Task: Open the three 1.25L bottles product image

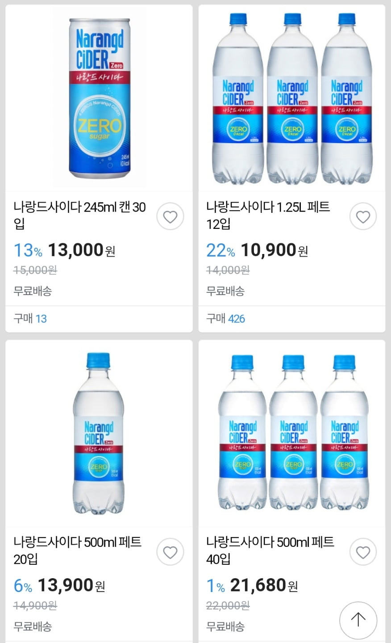Action: [x=292, y=98]
